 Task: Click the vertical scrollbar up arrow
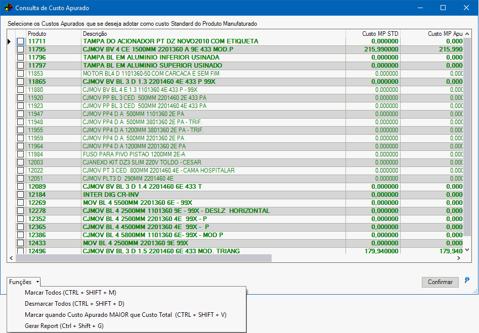pyautogui.click(x=467, y=33)
